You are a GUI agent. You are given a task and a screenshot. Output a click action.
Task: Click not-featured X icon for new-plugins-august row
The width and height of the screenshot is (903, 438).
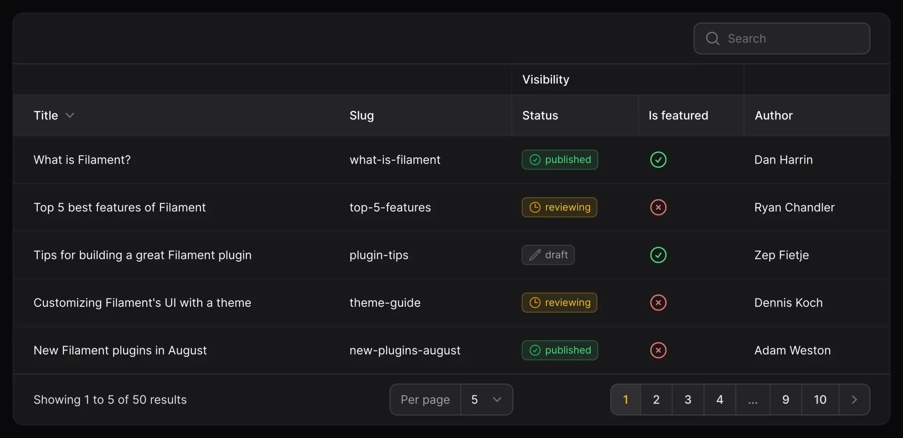tap(658, 350)
